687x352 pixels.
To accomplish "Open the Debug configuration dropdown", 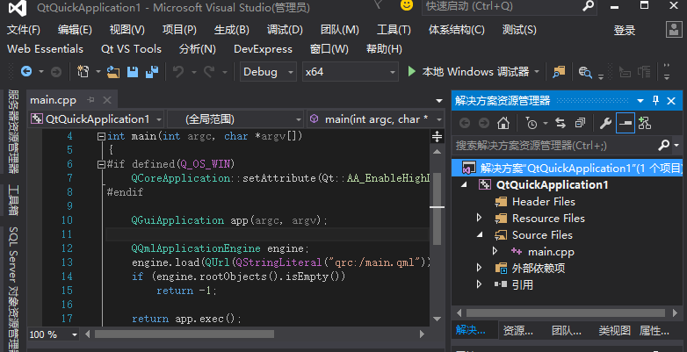I will (x=269, y=71).
